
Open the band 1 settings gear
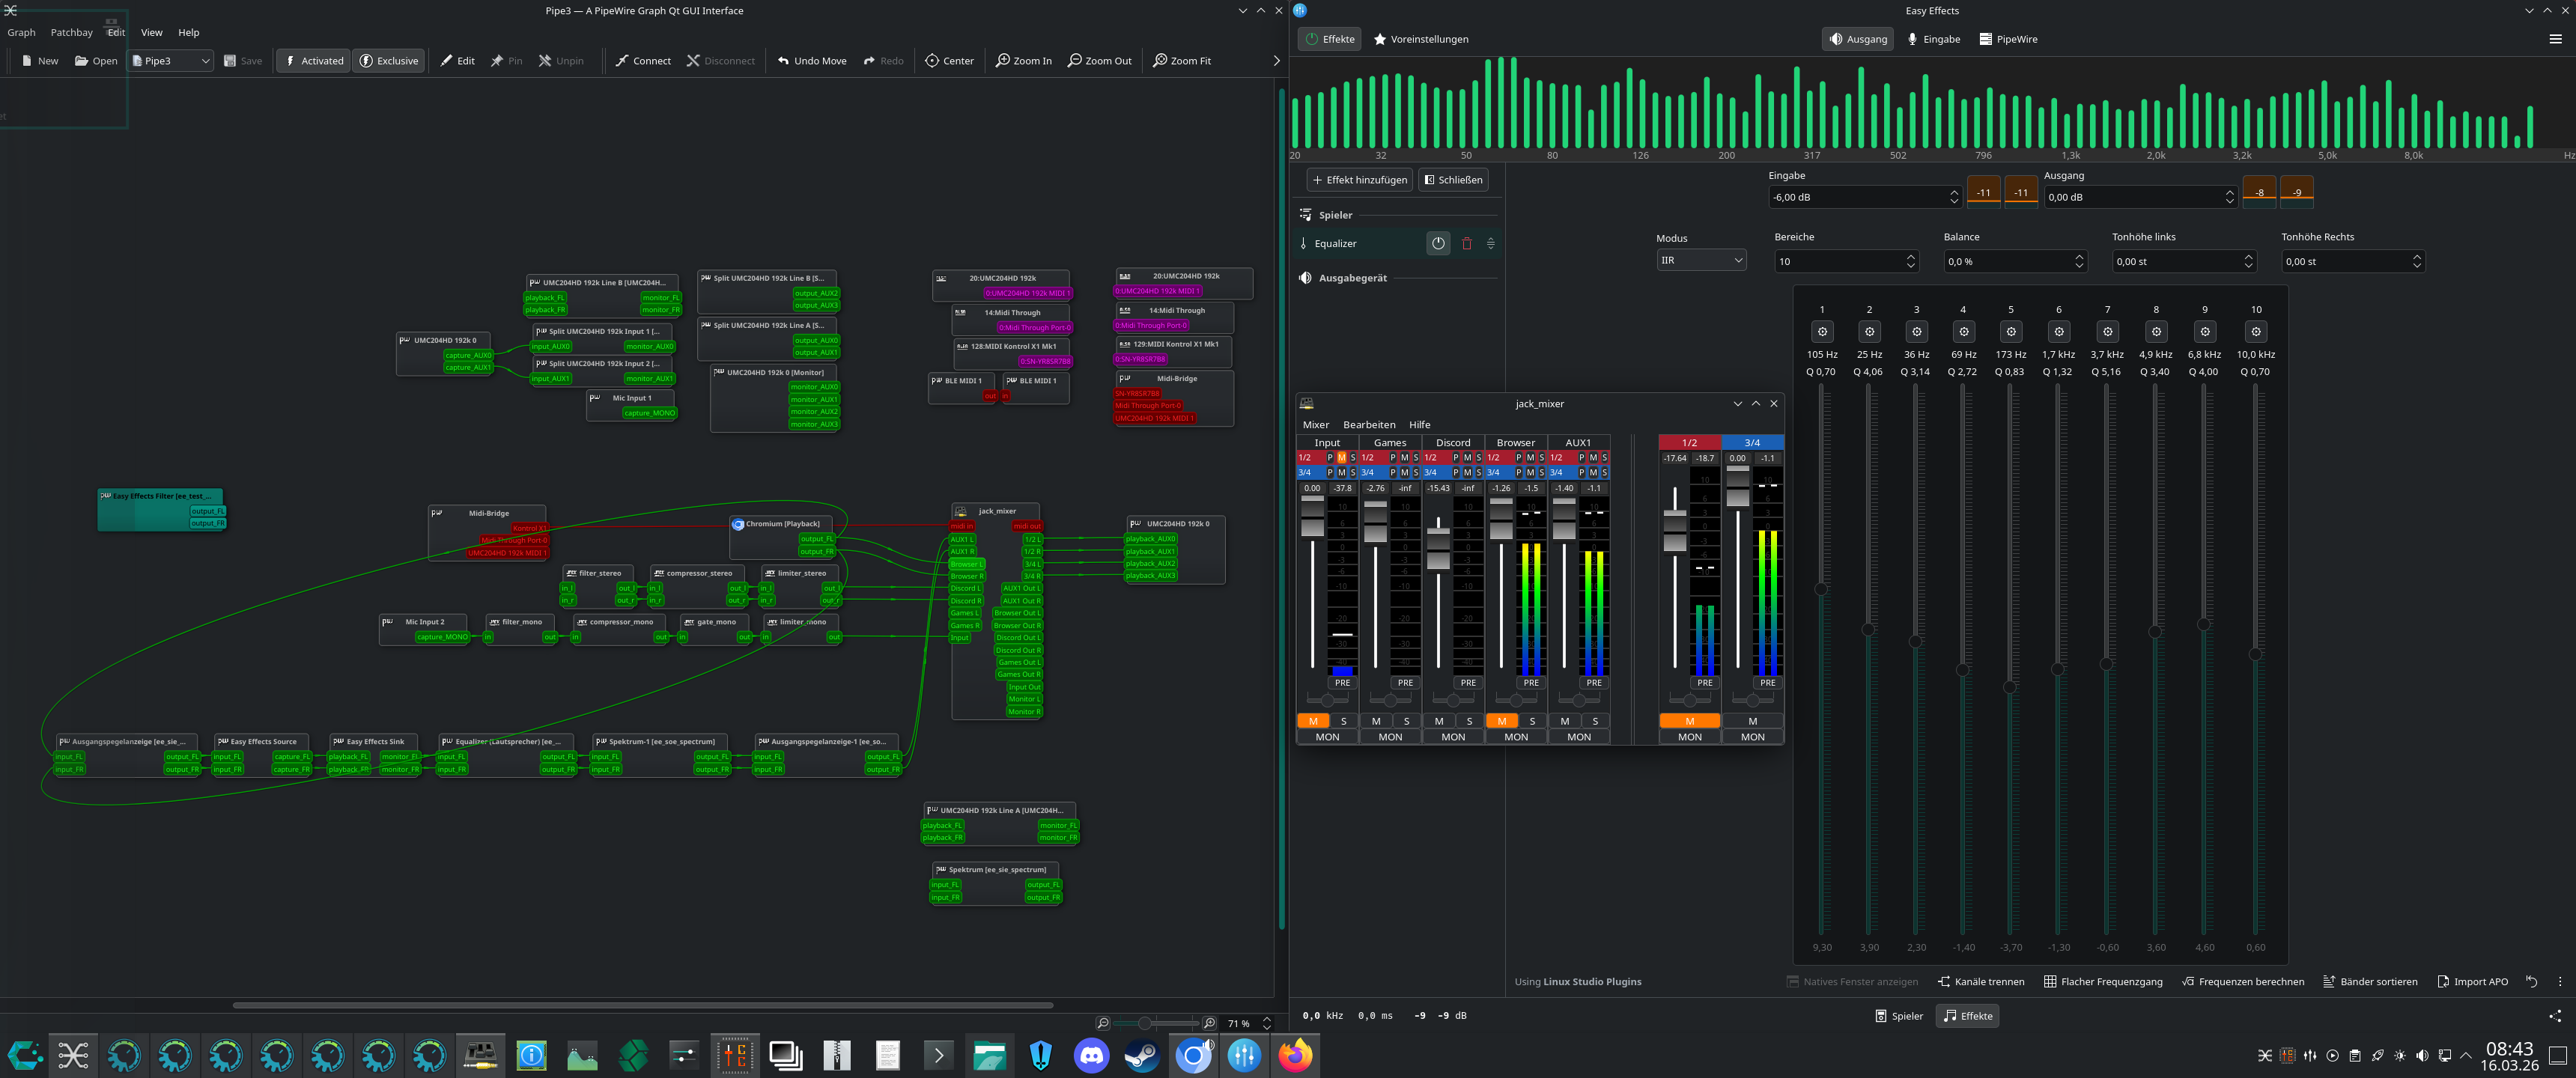point(1821,332)
